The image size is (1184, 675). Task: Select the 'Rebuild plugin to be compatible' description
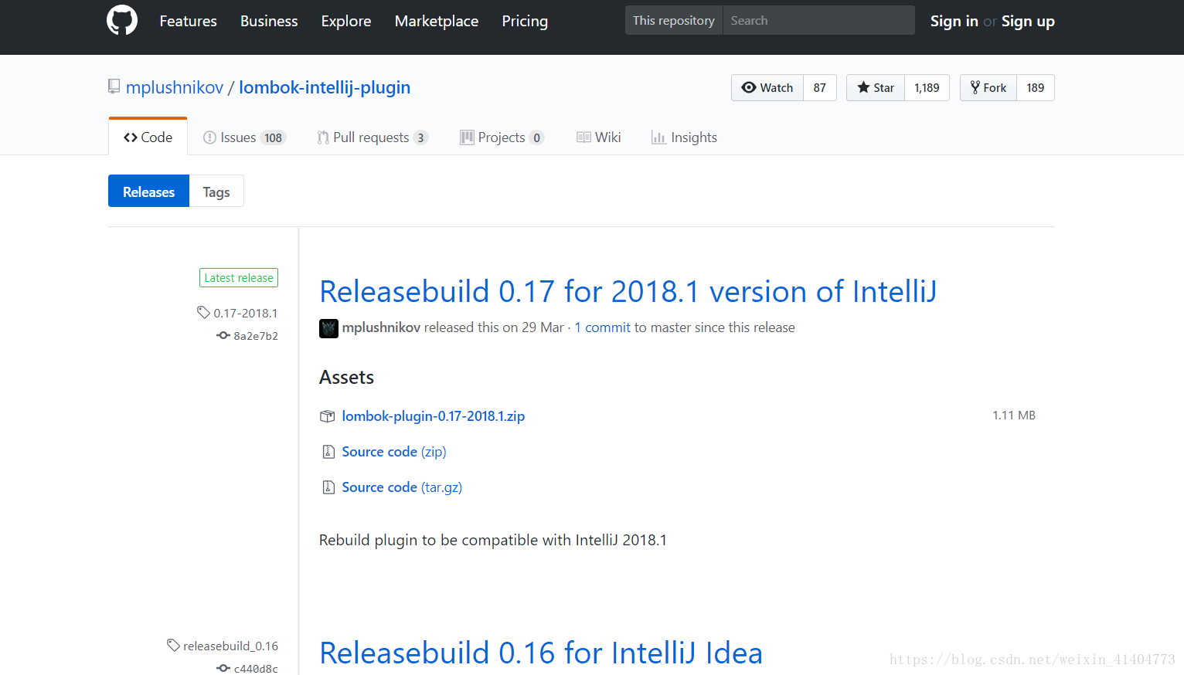[x=493, y=540]
